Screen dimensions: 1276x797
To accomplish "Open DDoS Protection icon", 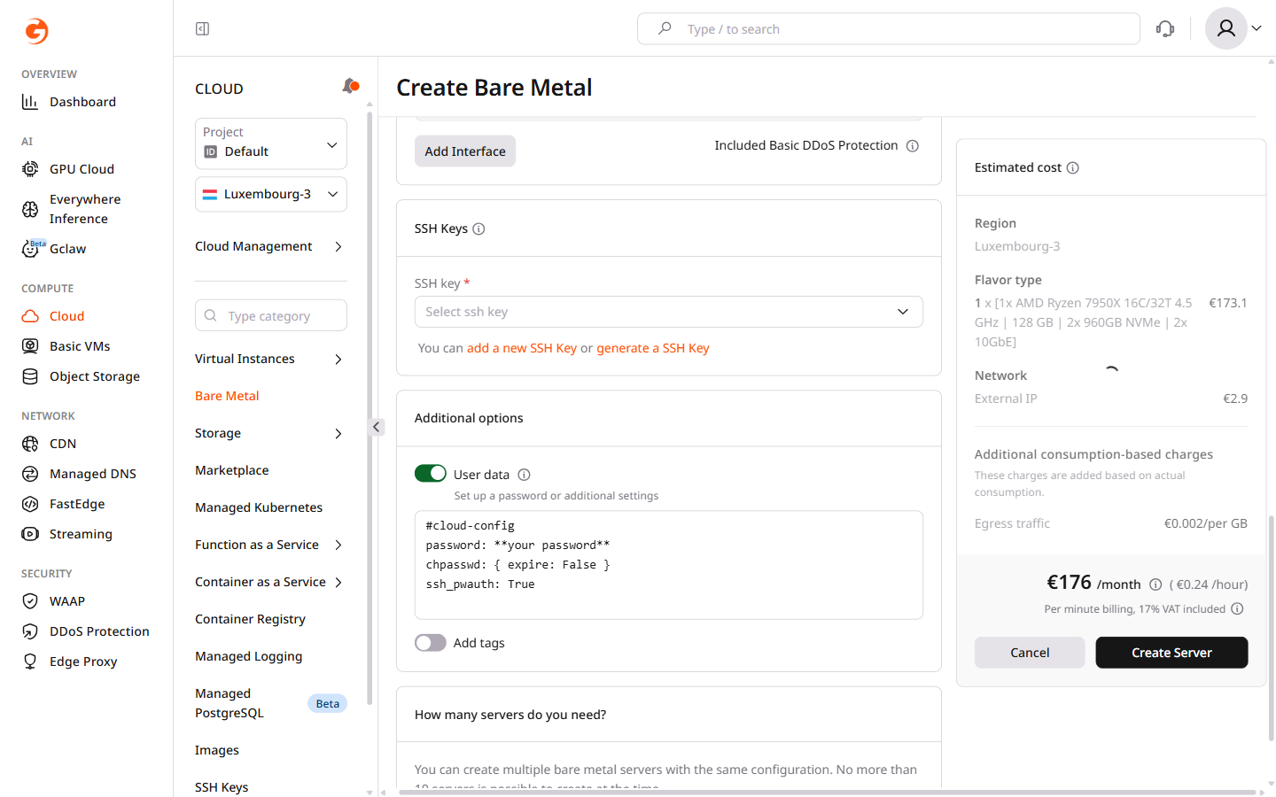I will 30,631.
